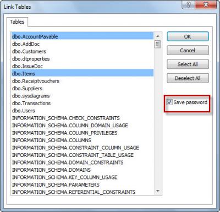Select dbo.Users table

(82, 111)
